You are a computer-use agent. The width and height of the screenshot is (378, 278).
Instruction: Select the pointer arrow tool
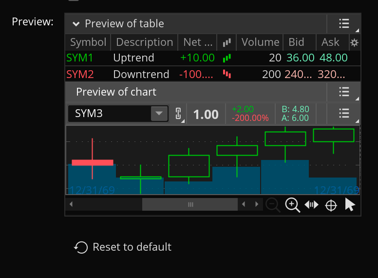tap(350, 205)
